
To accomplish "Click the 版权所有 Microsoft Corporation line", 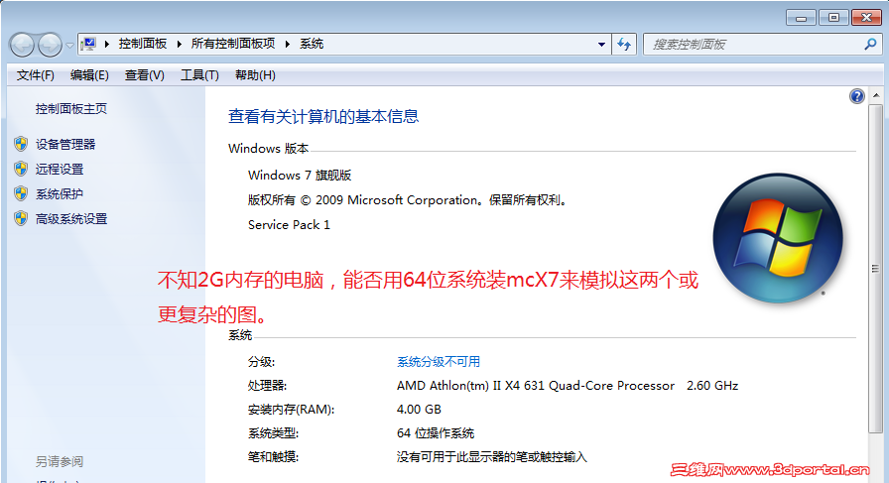I will coord(408,200).
